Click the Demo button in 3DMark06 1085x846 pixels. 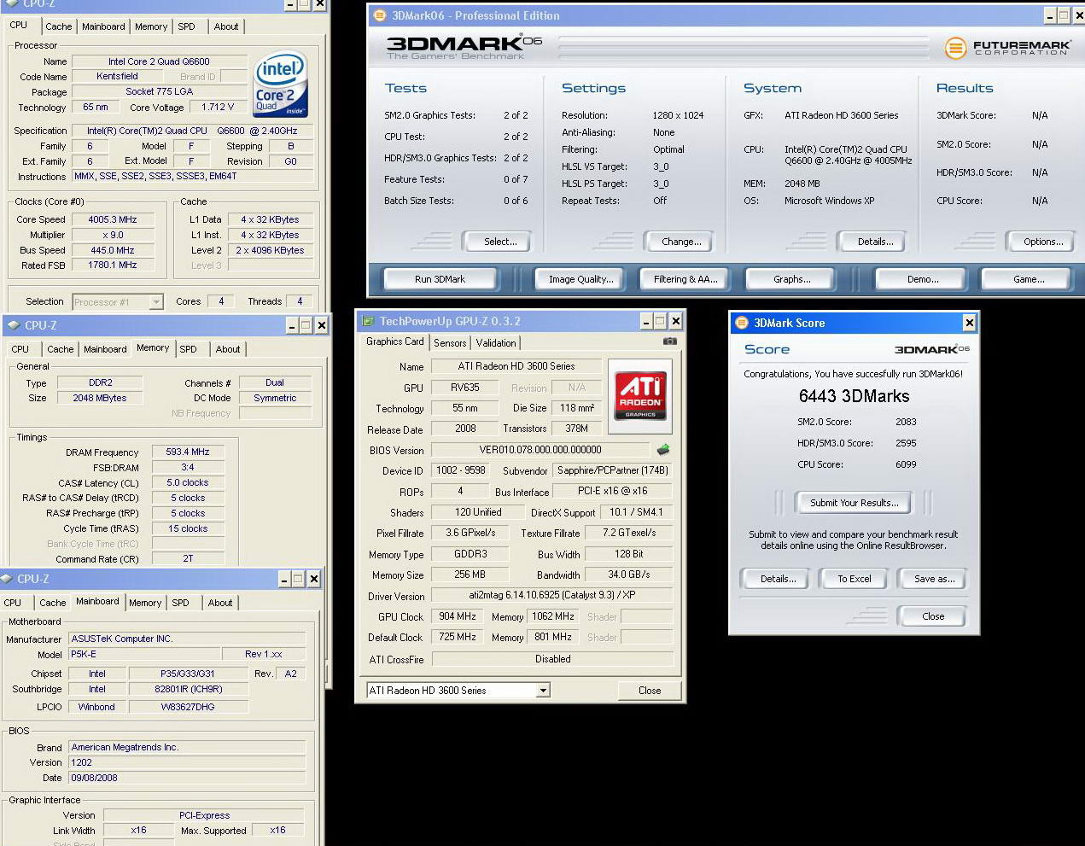(x=922, y=279)
